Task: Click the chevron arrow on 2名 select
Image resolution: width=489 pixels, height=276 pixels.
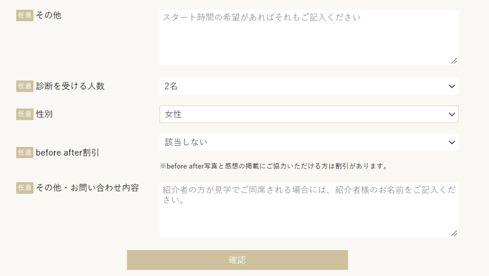Action: coord(452,86)
